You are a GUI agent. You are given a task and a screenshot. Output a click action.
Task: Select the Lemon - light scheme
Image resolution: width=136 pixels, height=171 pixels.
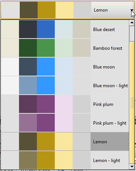[65, 160]
